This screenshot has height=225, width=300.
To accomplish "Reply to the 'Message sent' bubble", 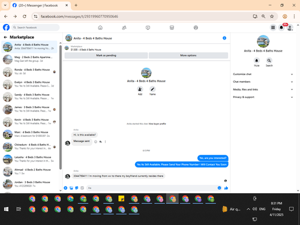I will [101, 142].
